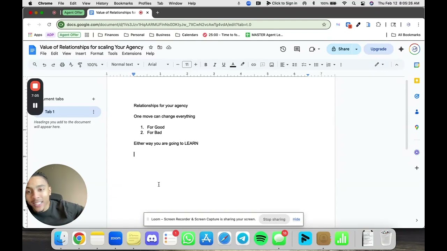The width and height of the screenshot is (447, 251).
Task: Add a new document tab
Action: pos(93,99)
